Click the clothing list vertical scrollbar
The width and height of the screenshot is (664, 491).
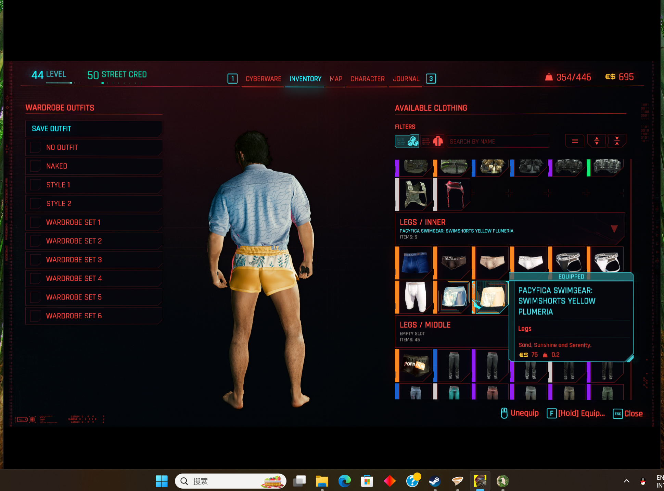pos(631,279)
